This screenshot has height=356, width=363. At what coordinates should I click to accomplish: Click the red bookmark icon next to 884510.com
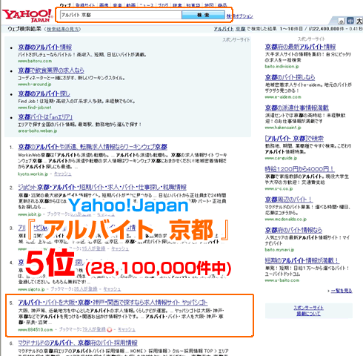tap(110, 329)
